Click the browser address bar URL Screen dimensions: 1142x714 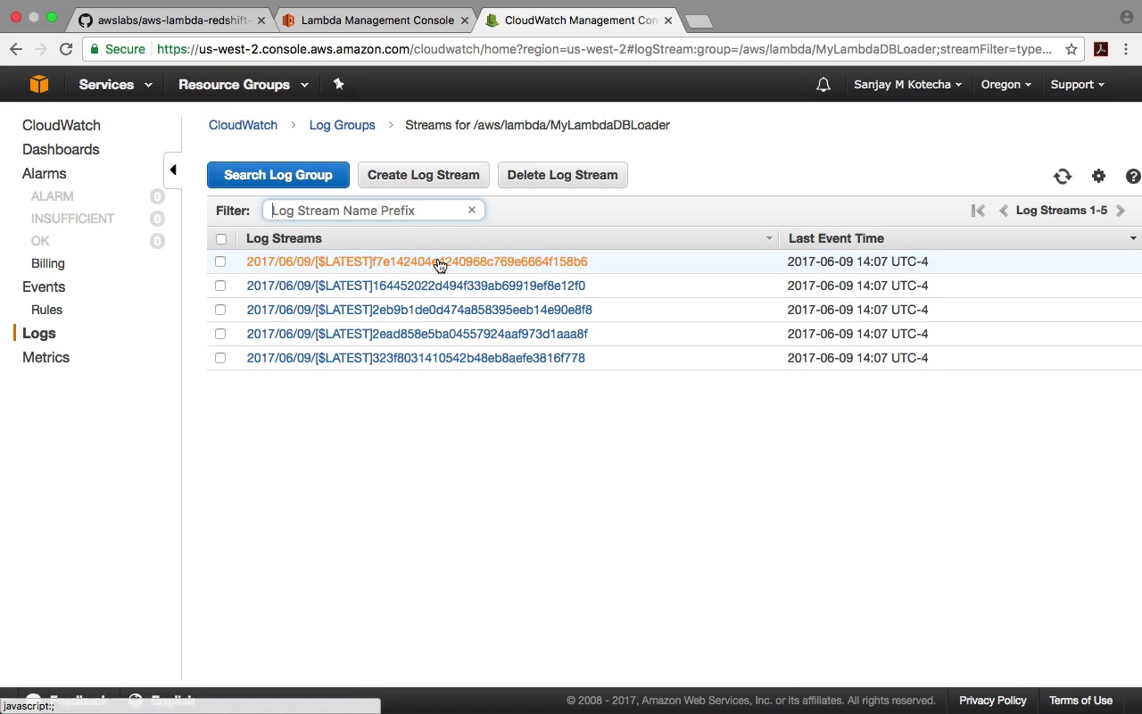(x=604, y=49)
